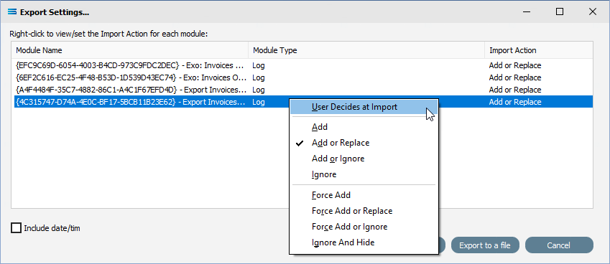This screenshot has height=264, width=610.
Task: Sort by the Import Action column header
Action: pyautogui.click(x=539, y=50)
